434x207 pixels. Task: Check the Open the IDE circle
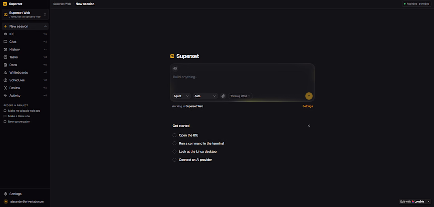click(174, 135)
